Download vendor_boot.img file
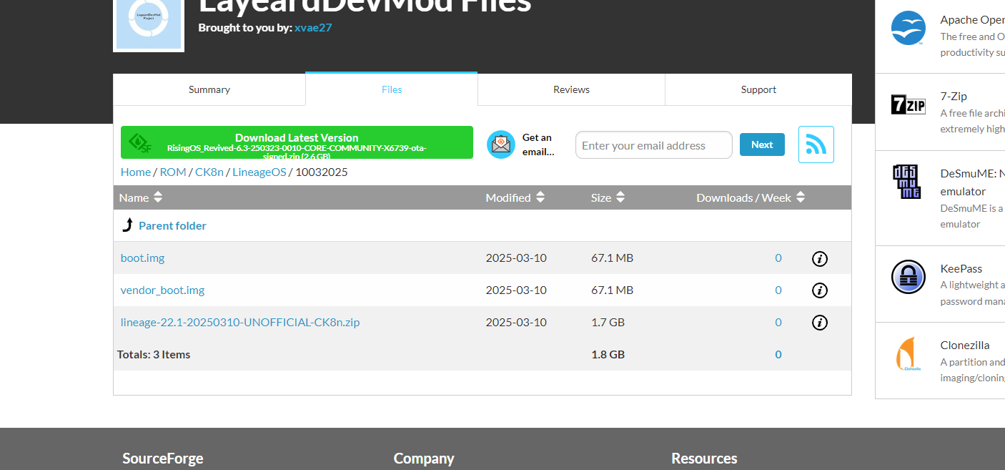Viewport: 1005px width, 470px height. click(x=163, y=290)
